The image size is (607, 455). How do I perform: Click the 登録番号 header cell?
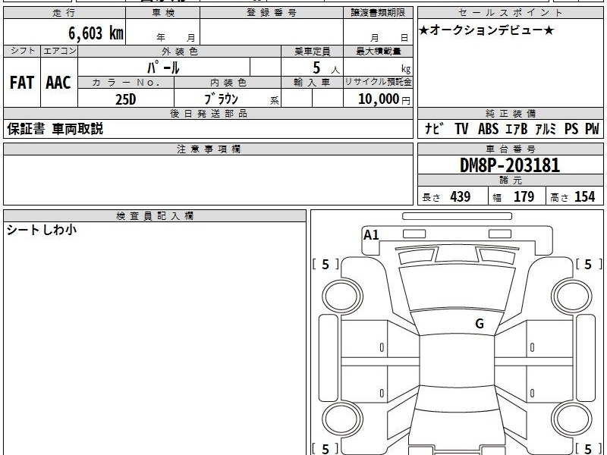point(272,13)
